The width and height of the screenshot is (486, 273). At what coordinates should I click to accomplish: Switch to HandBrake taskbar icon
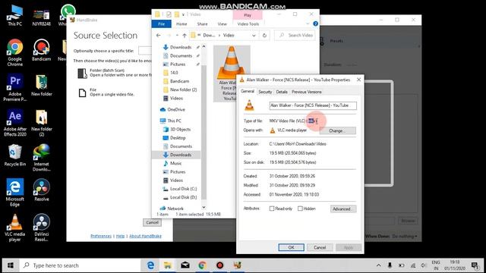pyautogui.click(x=237, y=265)
